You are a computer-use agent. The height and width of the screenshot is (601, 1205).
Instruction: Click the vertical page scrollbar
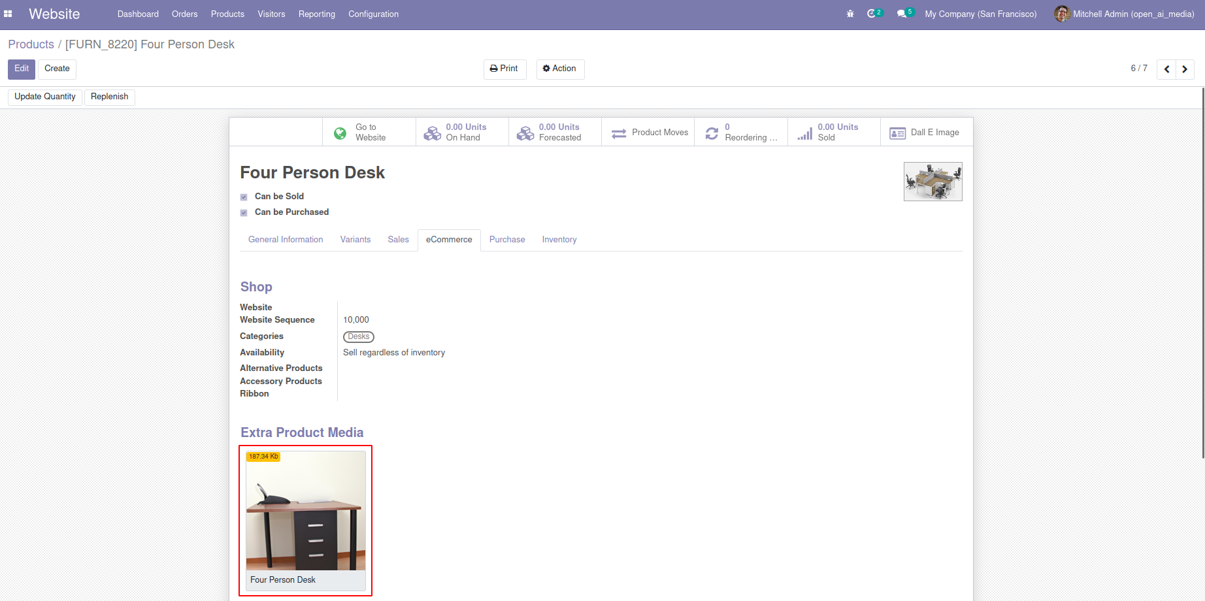pos(1202,273)
